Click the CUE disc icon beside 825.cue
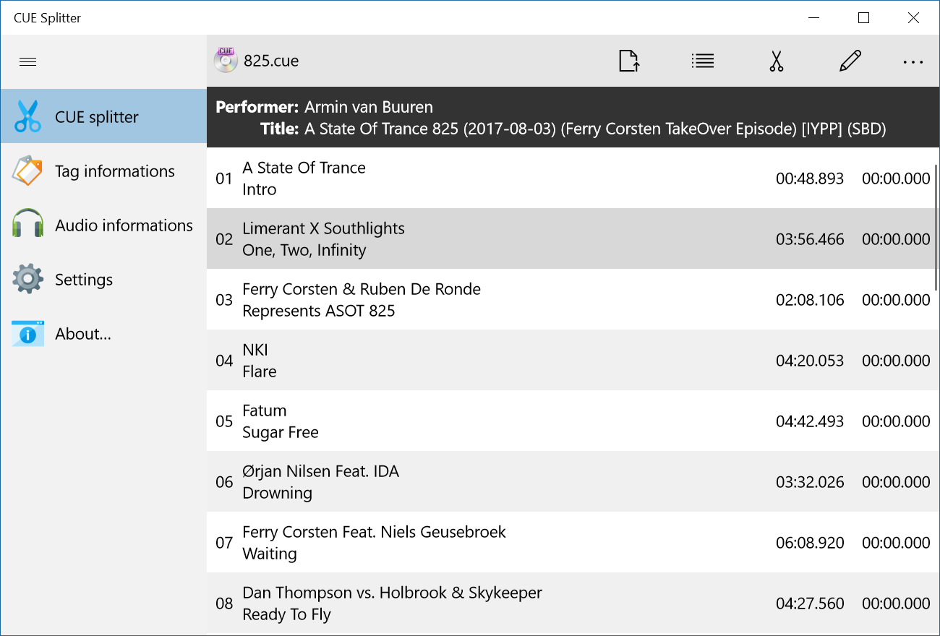Viewport: 940px width, 636px height. click(225, 60)
